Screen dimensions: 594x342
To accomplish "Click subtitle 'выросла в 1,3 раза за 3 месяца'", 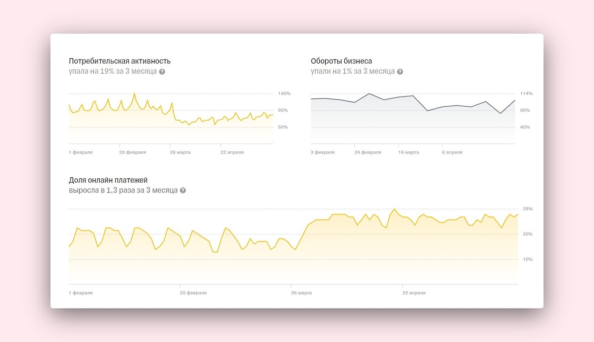I will point(123,190).
